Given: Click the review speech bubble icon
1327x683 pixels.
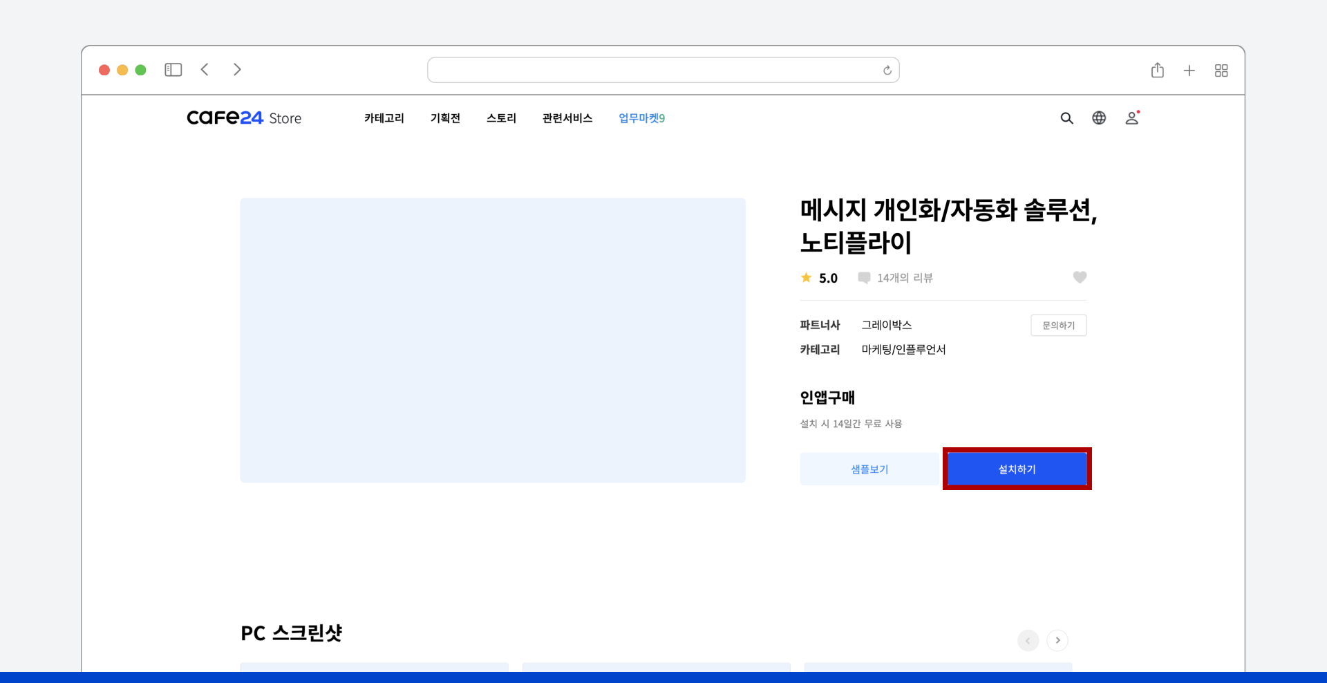Looking at the screenshot, I should [864, 278].
